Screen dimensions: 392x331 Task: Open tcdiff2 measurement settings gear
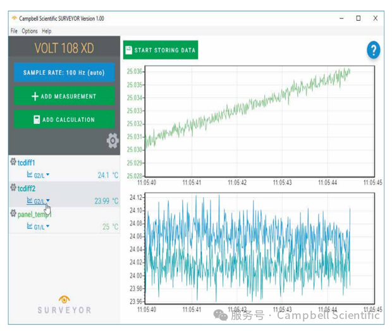point(13,188)
